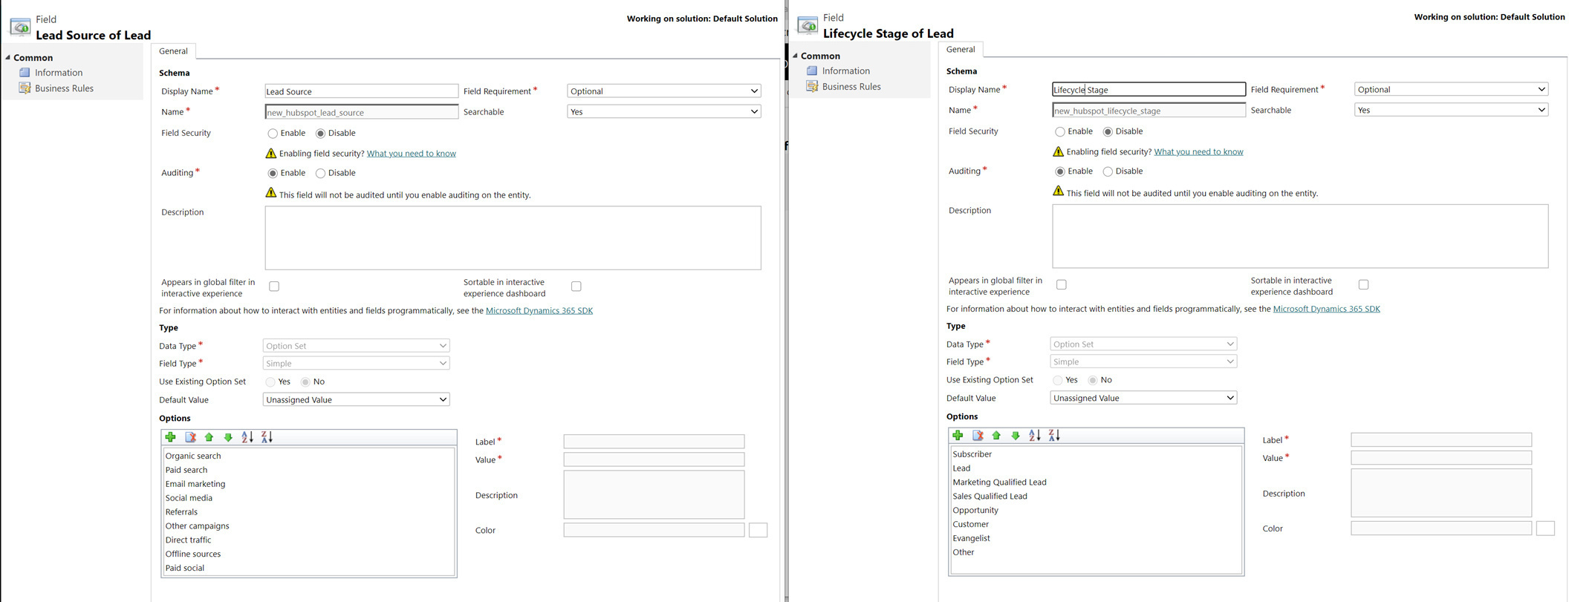Select 'Email marketing' option in list
The image size is (1569, 602).
point(195,485)
